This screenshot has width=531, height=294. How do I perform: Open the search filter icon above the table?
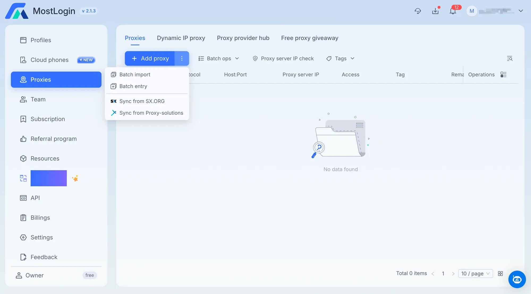510,58
